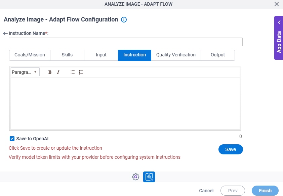Select the Instruction tab
Image resolution: width=283 pixels, height=196 pixels.
pyautogui.click(x=135, y=55)
